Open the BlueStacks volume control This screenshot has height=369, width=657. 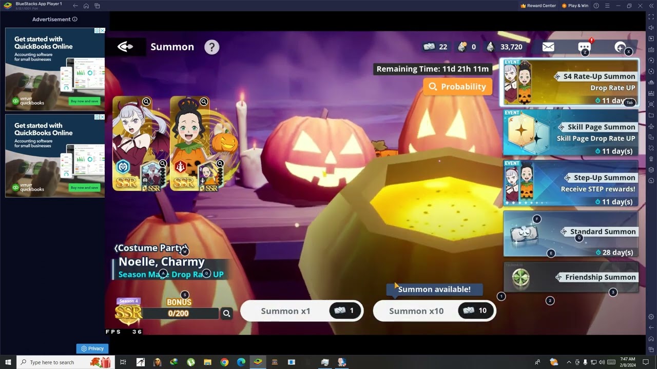pos(651,28)
